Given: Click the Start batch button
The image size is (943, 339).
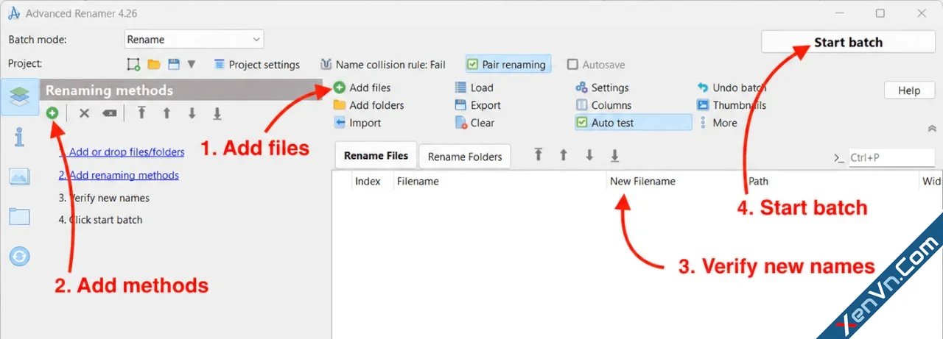Looking at the screenshot, I should pos(848,42).
